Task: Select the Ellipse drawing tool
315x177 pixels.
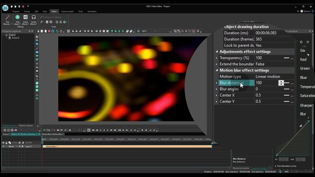Action: (37, 56)
